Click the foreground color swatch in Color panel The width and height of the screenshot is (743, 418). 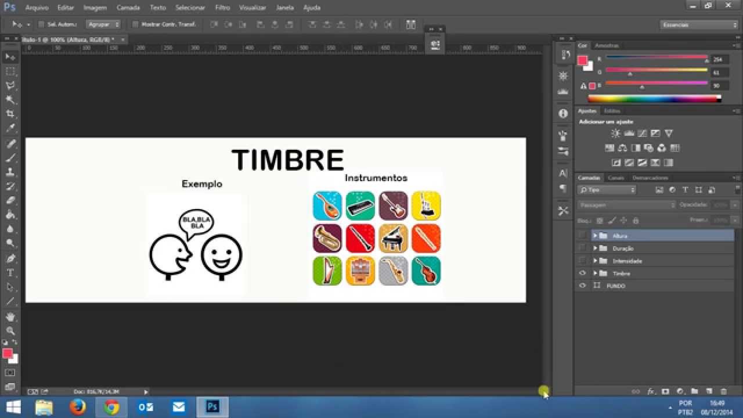tap(582, 60)
